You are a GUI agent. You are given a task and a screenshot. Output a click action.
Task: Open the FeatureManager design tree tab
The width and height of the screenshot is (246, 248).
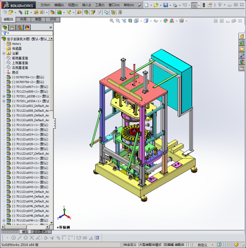5,27
